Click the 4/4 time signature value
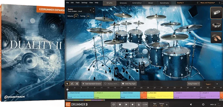Viewport: 223px width, 107px height. click(155, 106)
